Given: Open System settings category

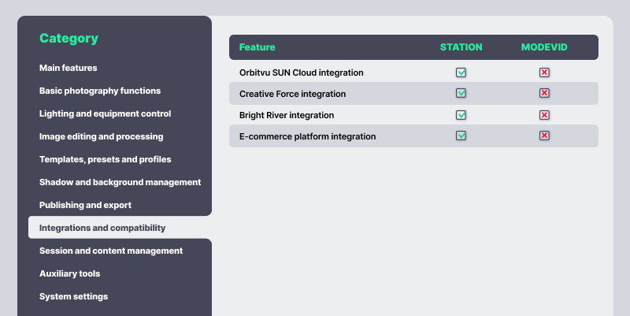Looking at the screenshot, I should pos(74,296).
